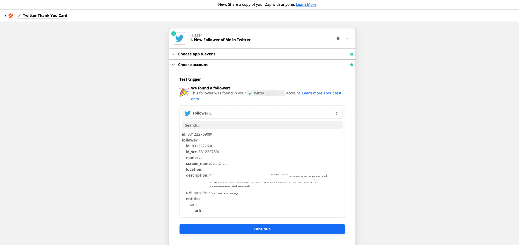The image size is (519, 245).
Task: Open the trigger three-dots options menu
Action: click(x=347, y=38)
